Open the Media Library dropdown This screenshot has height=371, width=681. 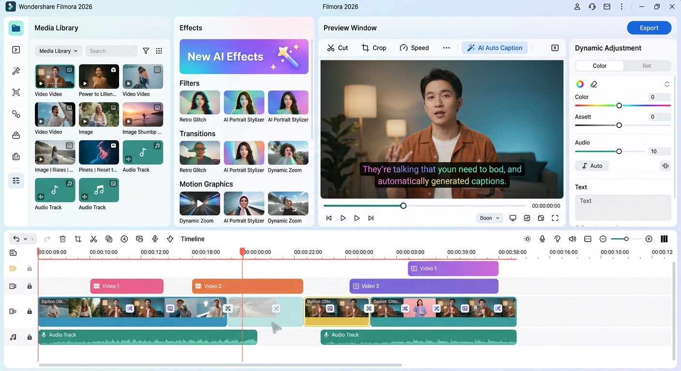click(x=58, y=51)
